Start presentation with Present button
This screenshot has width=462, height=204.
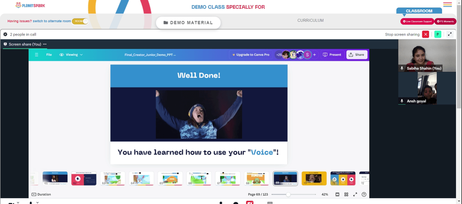pos(332,55)
